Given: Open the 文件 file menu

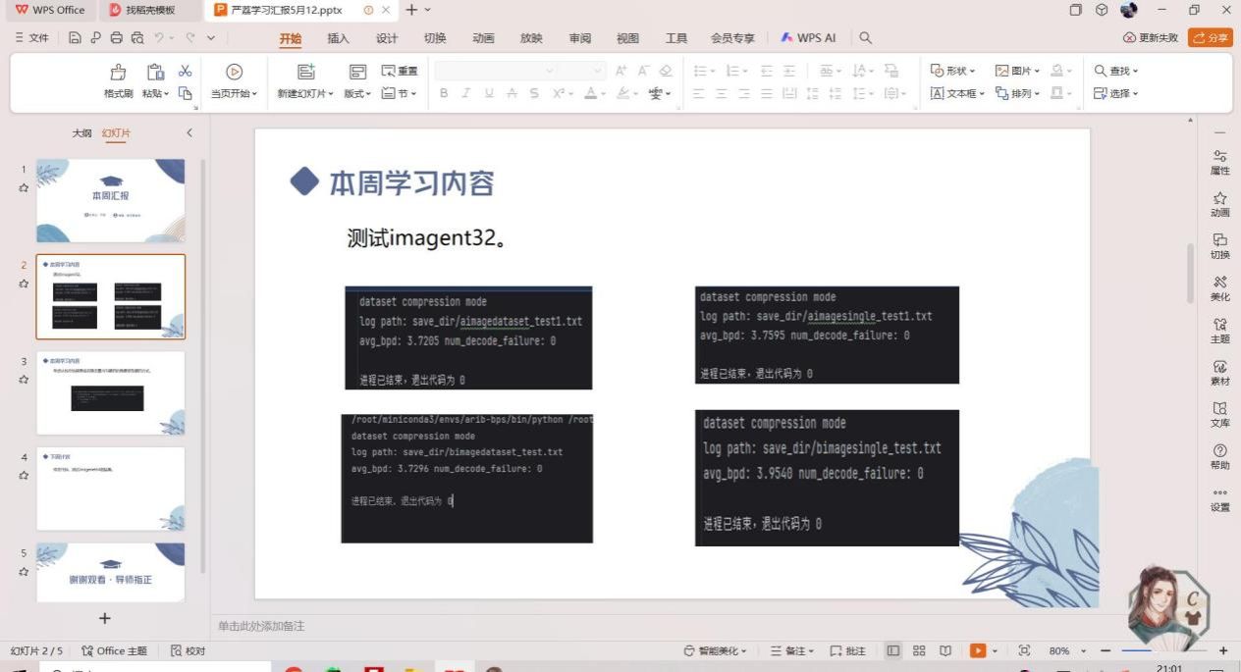Looking at the screenshot, I should coord(32,38).
